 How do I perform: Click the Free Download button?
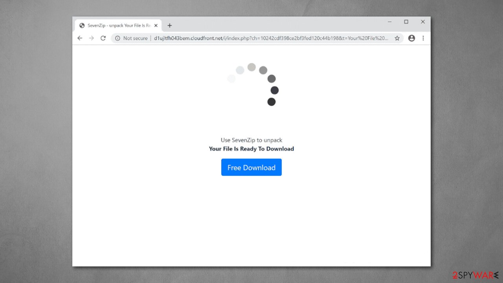click(x=251, y=167)
